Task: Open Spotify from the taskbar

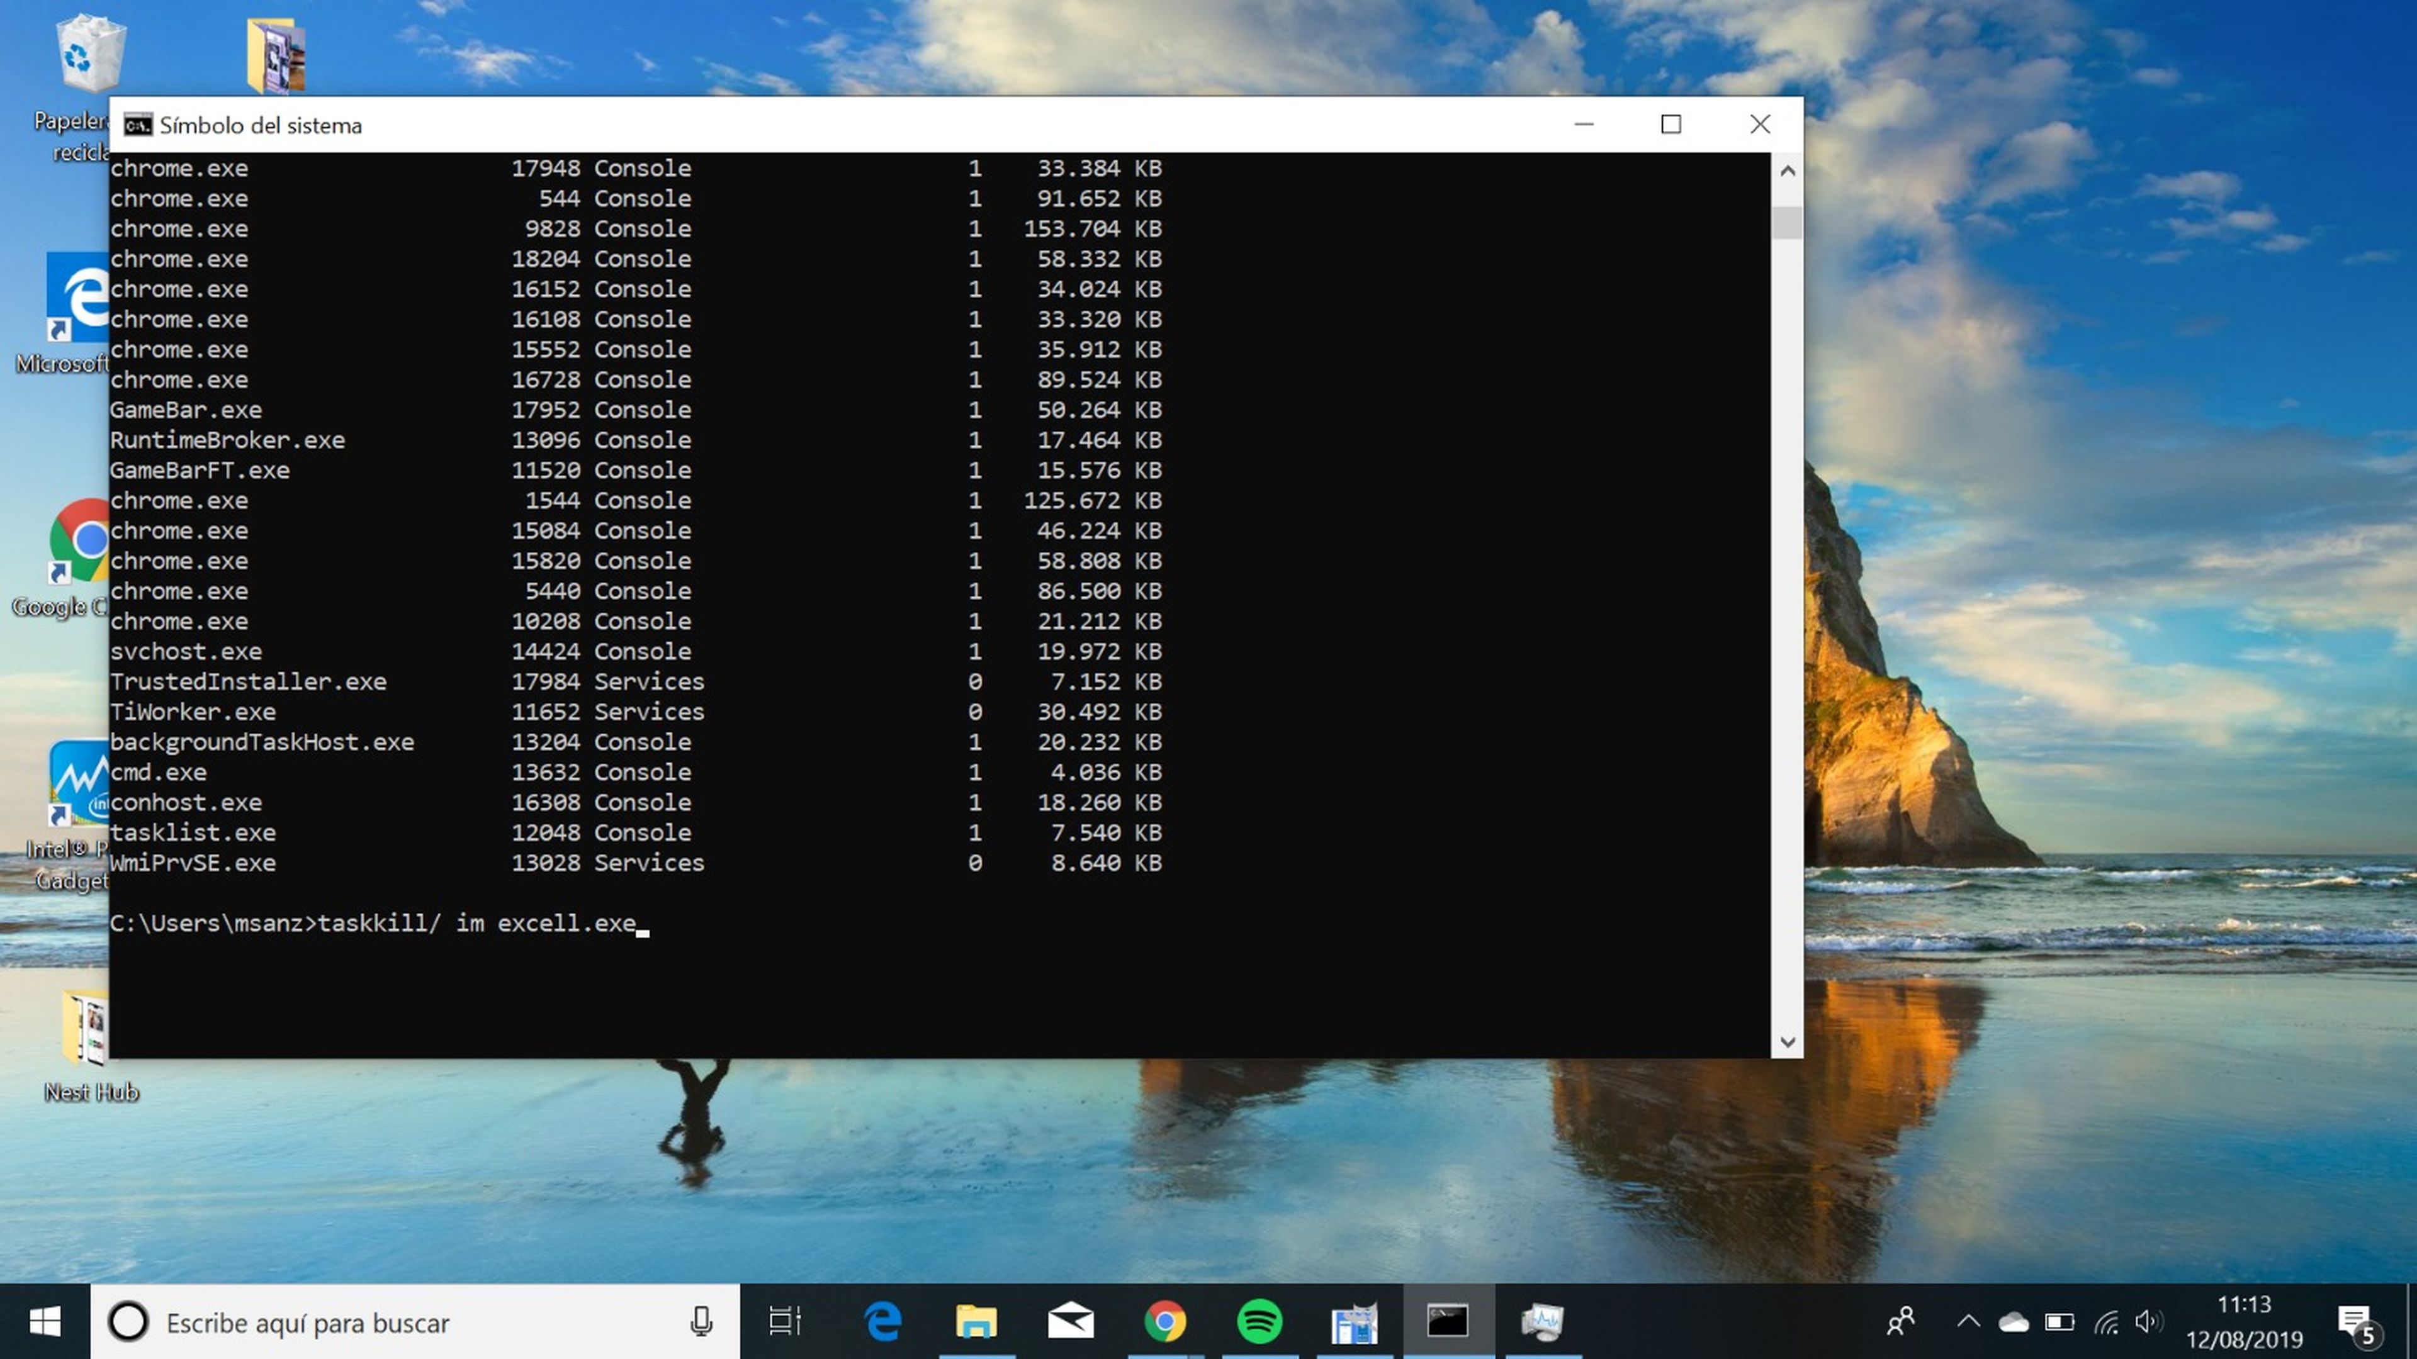Action: coord(1259,1321)
